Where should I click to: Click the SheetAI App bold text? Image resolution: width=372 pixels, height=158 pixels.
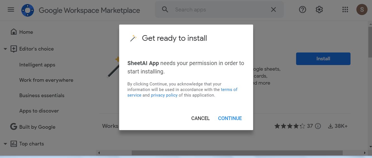143,63
